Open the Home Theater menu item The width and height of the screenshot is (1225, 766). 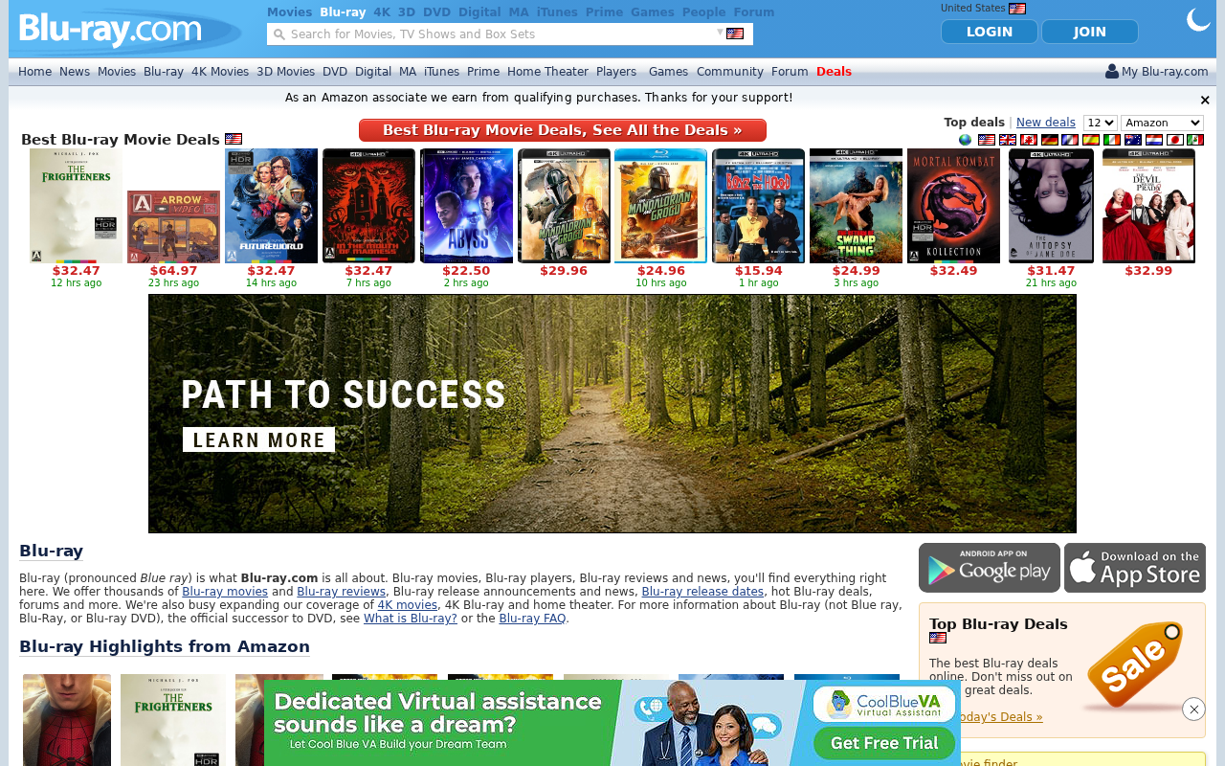[x=547, y=72]
